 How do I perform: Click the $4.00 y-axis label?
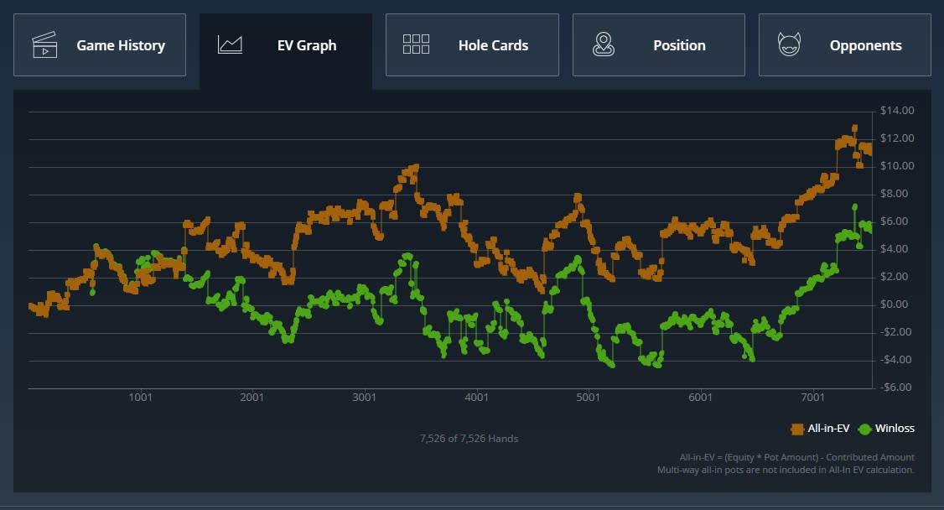coord(894,248)
